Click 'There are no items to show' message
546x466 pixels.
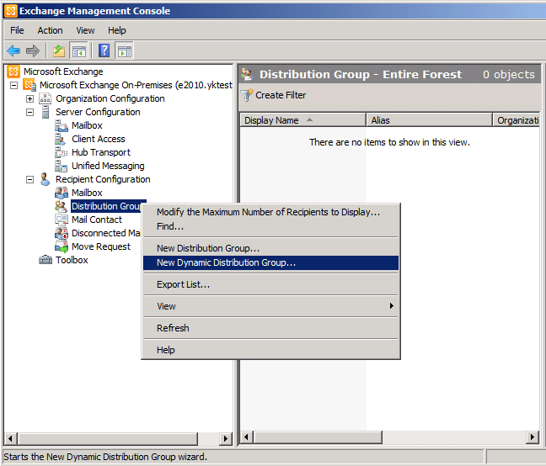389,142
